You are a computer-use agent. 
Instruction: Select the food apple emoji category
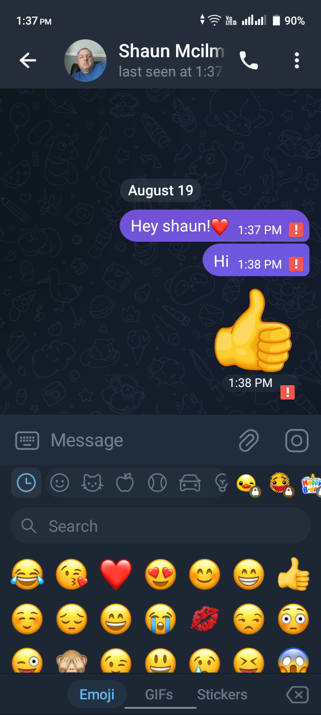point(125,483)
